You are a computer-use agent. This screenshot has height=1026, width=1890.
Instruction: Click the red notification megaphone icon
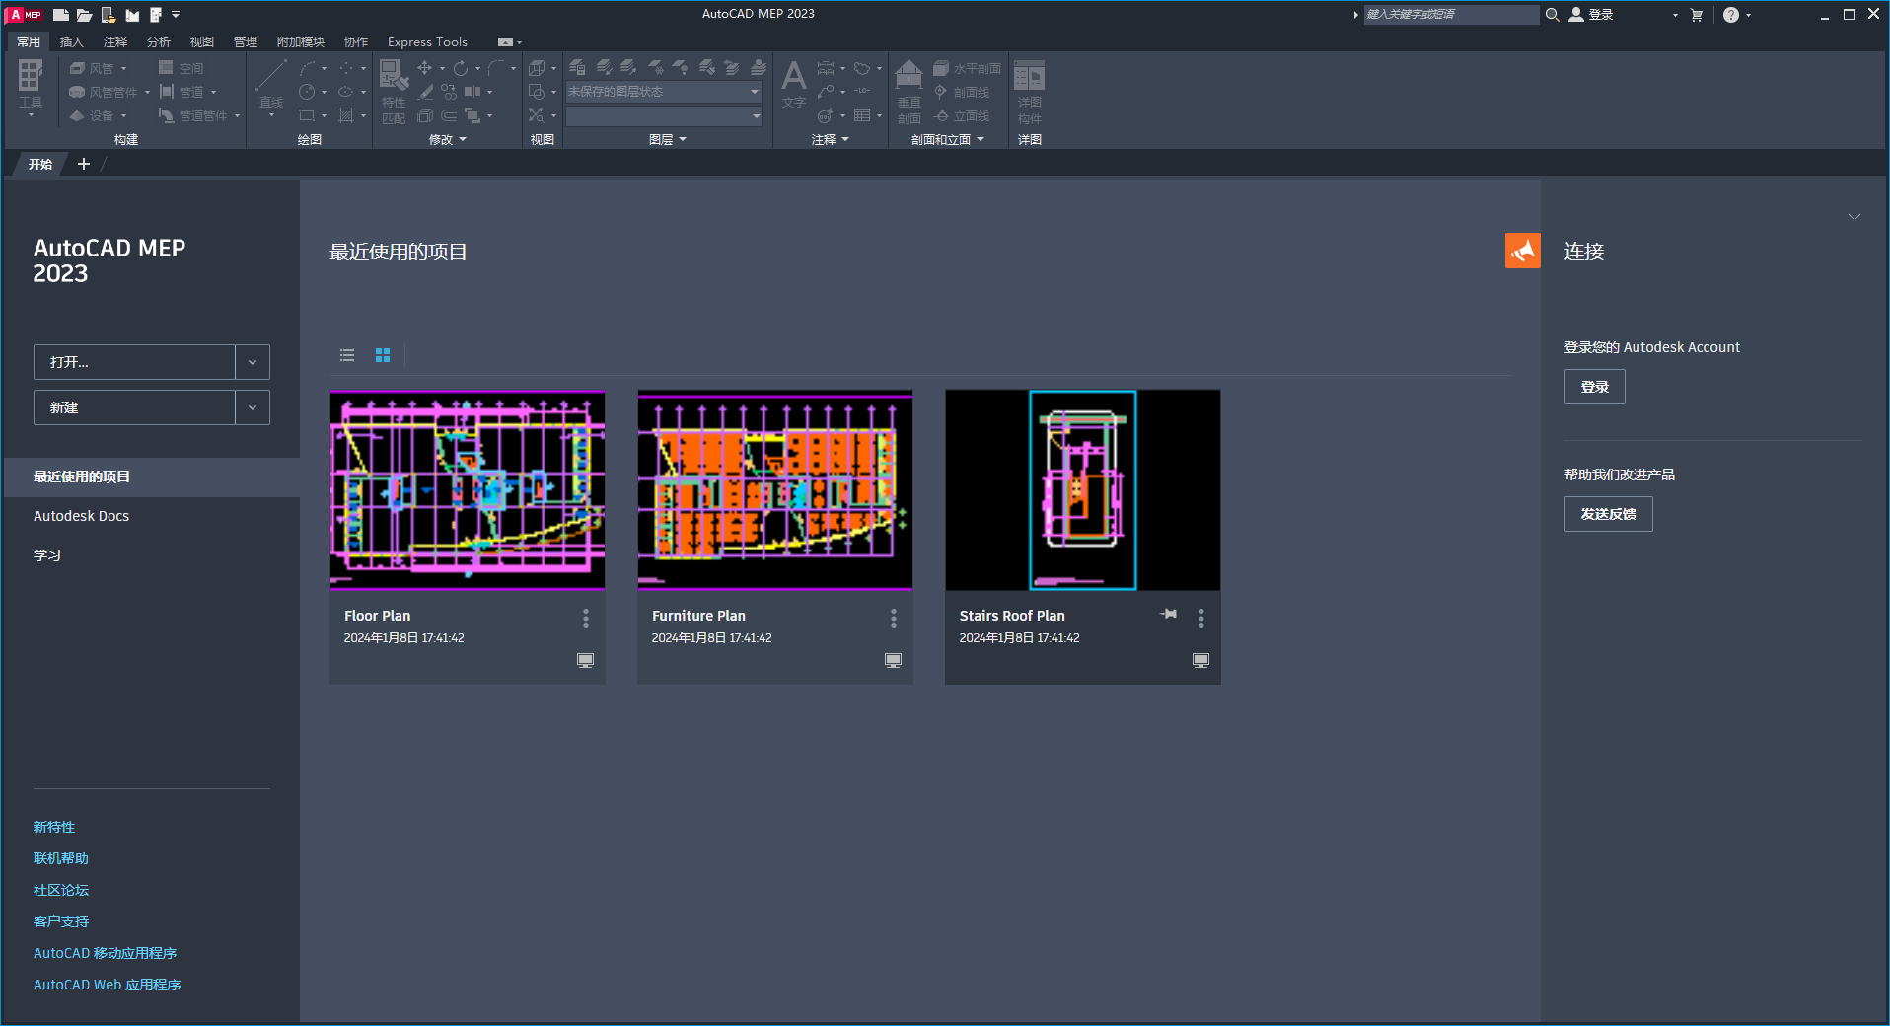[x=1522, y=251]
